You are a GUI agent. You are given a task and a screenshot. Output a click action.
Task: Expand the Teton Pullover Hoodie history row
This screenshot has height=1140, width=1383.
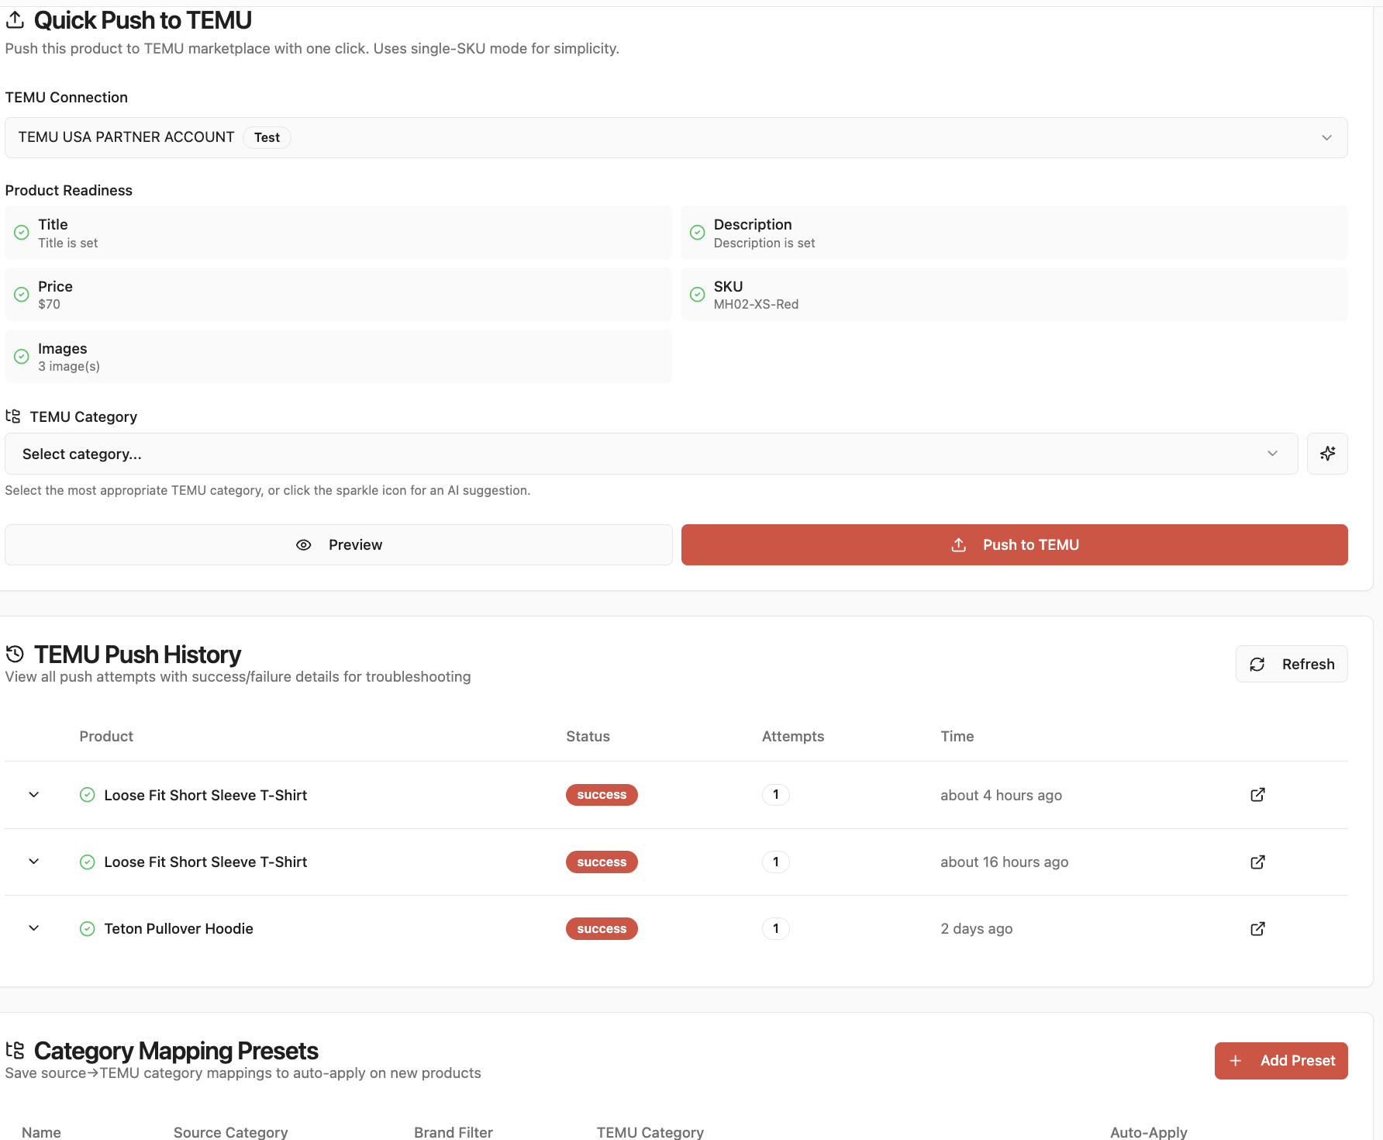[x=33, y=928]
